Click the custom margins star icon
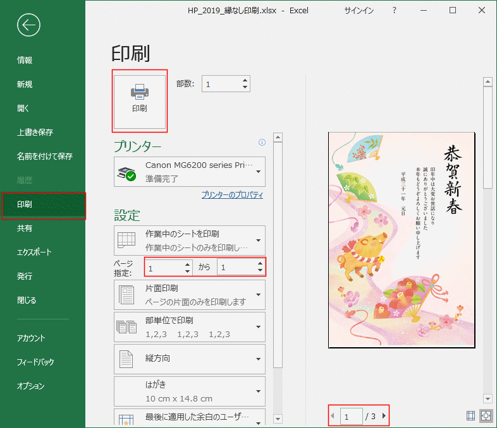This screenshot has width=497, height=428. [126, 420]
